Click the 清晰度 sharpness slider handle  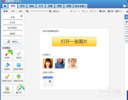click(13, 36)
